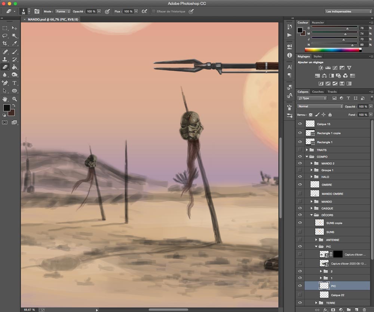Pick the Eyedropper tool

15,44
